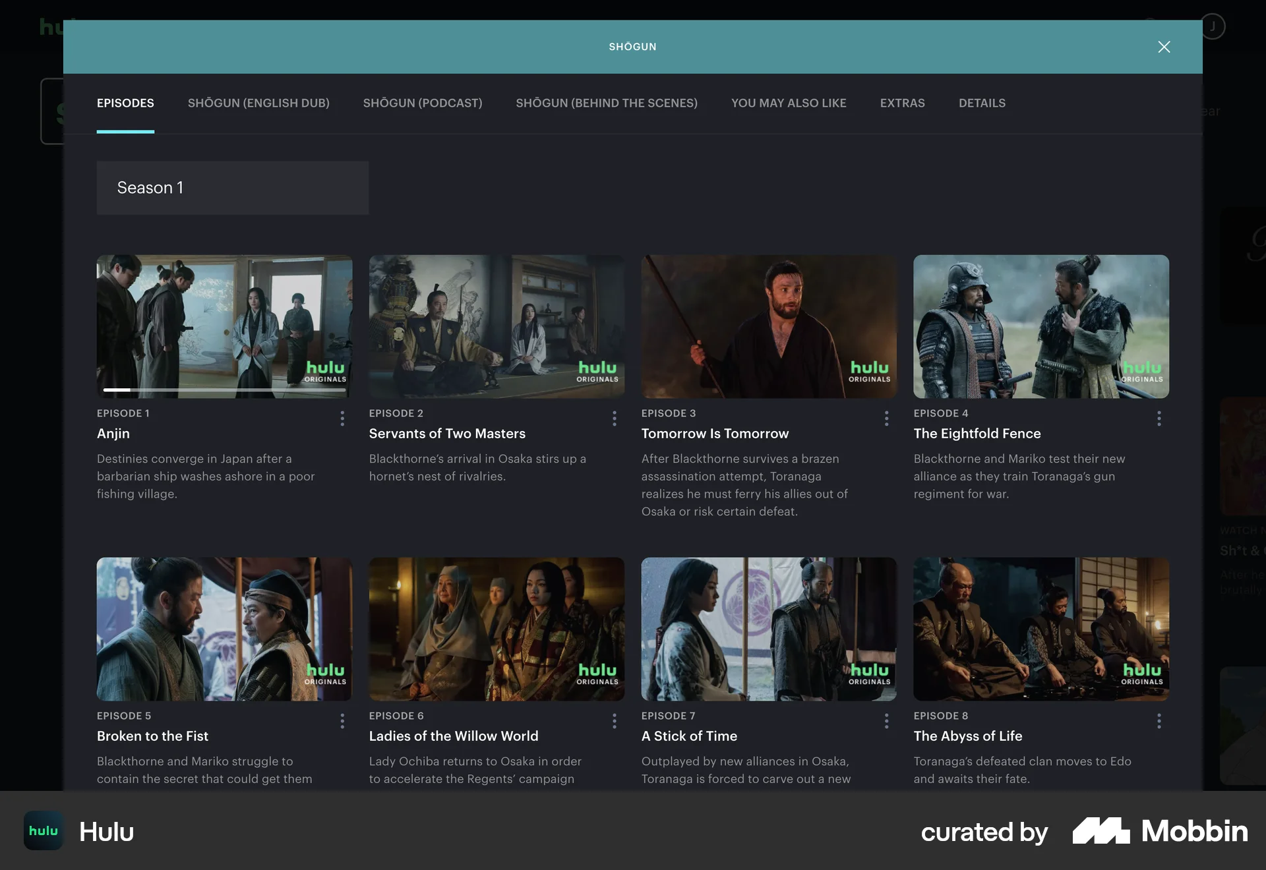Open the Shōgun (Behind the Scenes) tab

(x=607, y=103)
